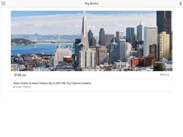Open the San Francisco skyline deal image
This screenshot has height=137, width=183.
pyautogui.click(x=91, y=41)
